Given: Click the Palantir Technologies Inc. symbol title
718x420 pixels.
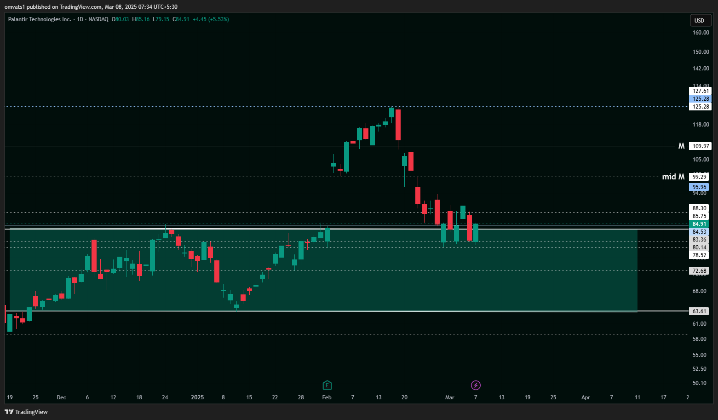Looking at the screenshot, I should click(40, 19).
